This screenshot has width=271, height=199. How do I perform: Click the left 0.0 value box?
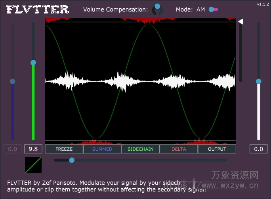[x=13, y=149]
